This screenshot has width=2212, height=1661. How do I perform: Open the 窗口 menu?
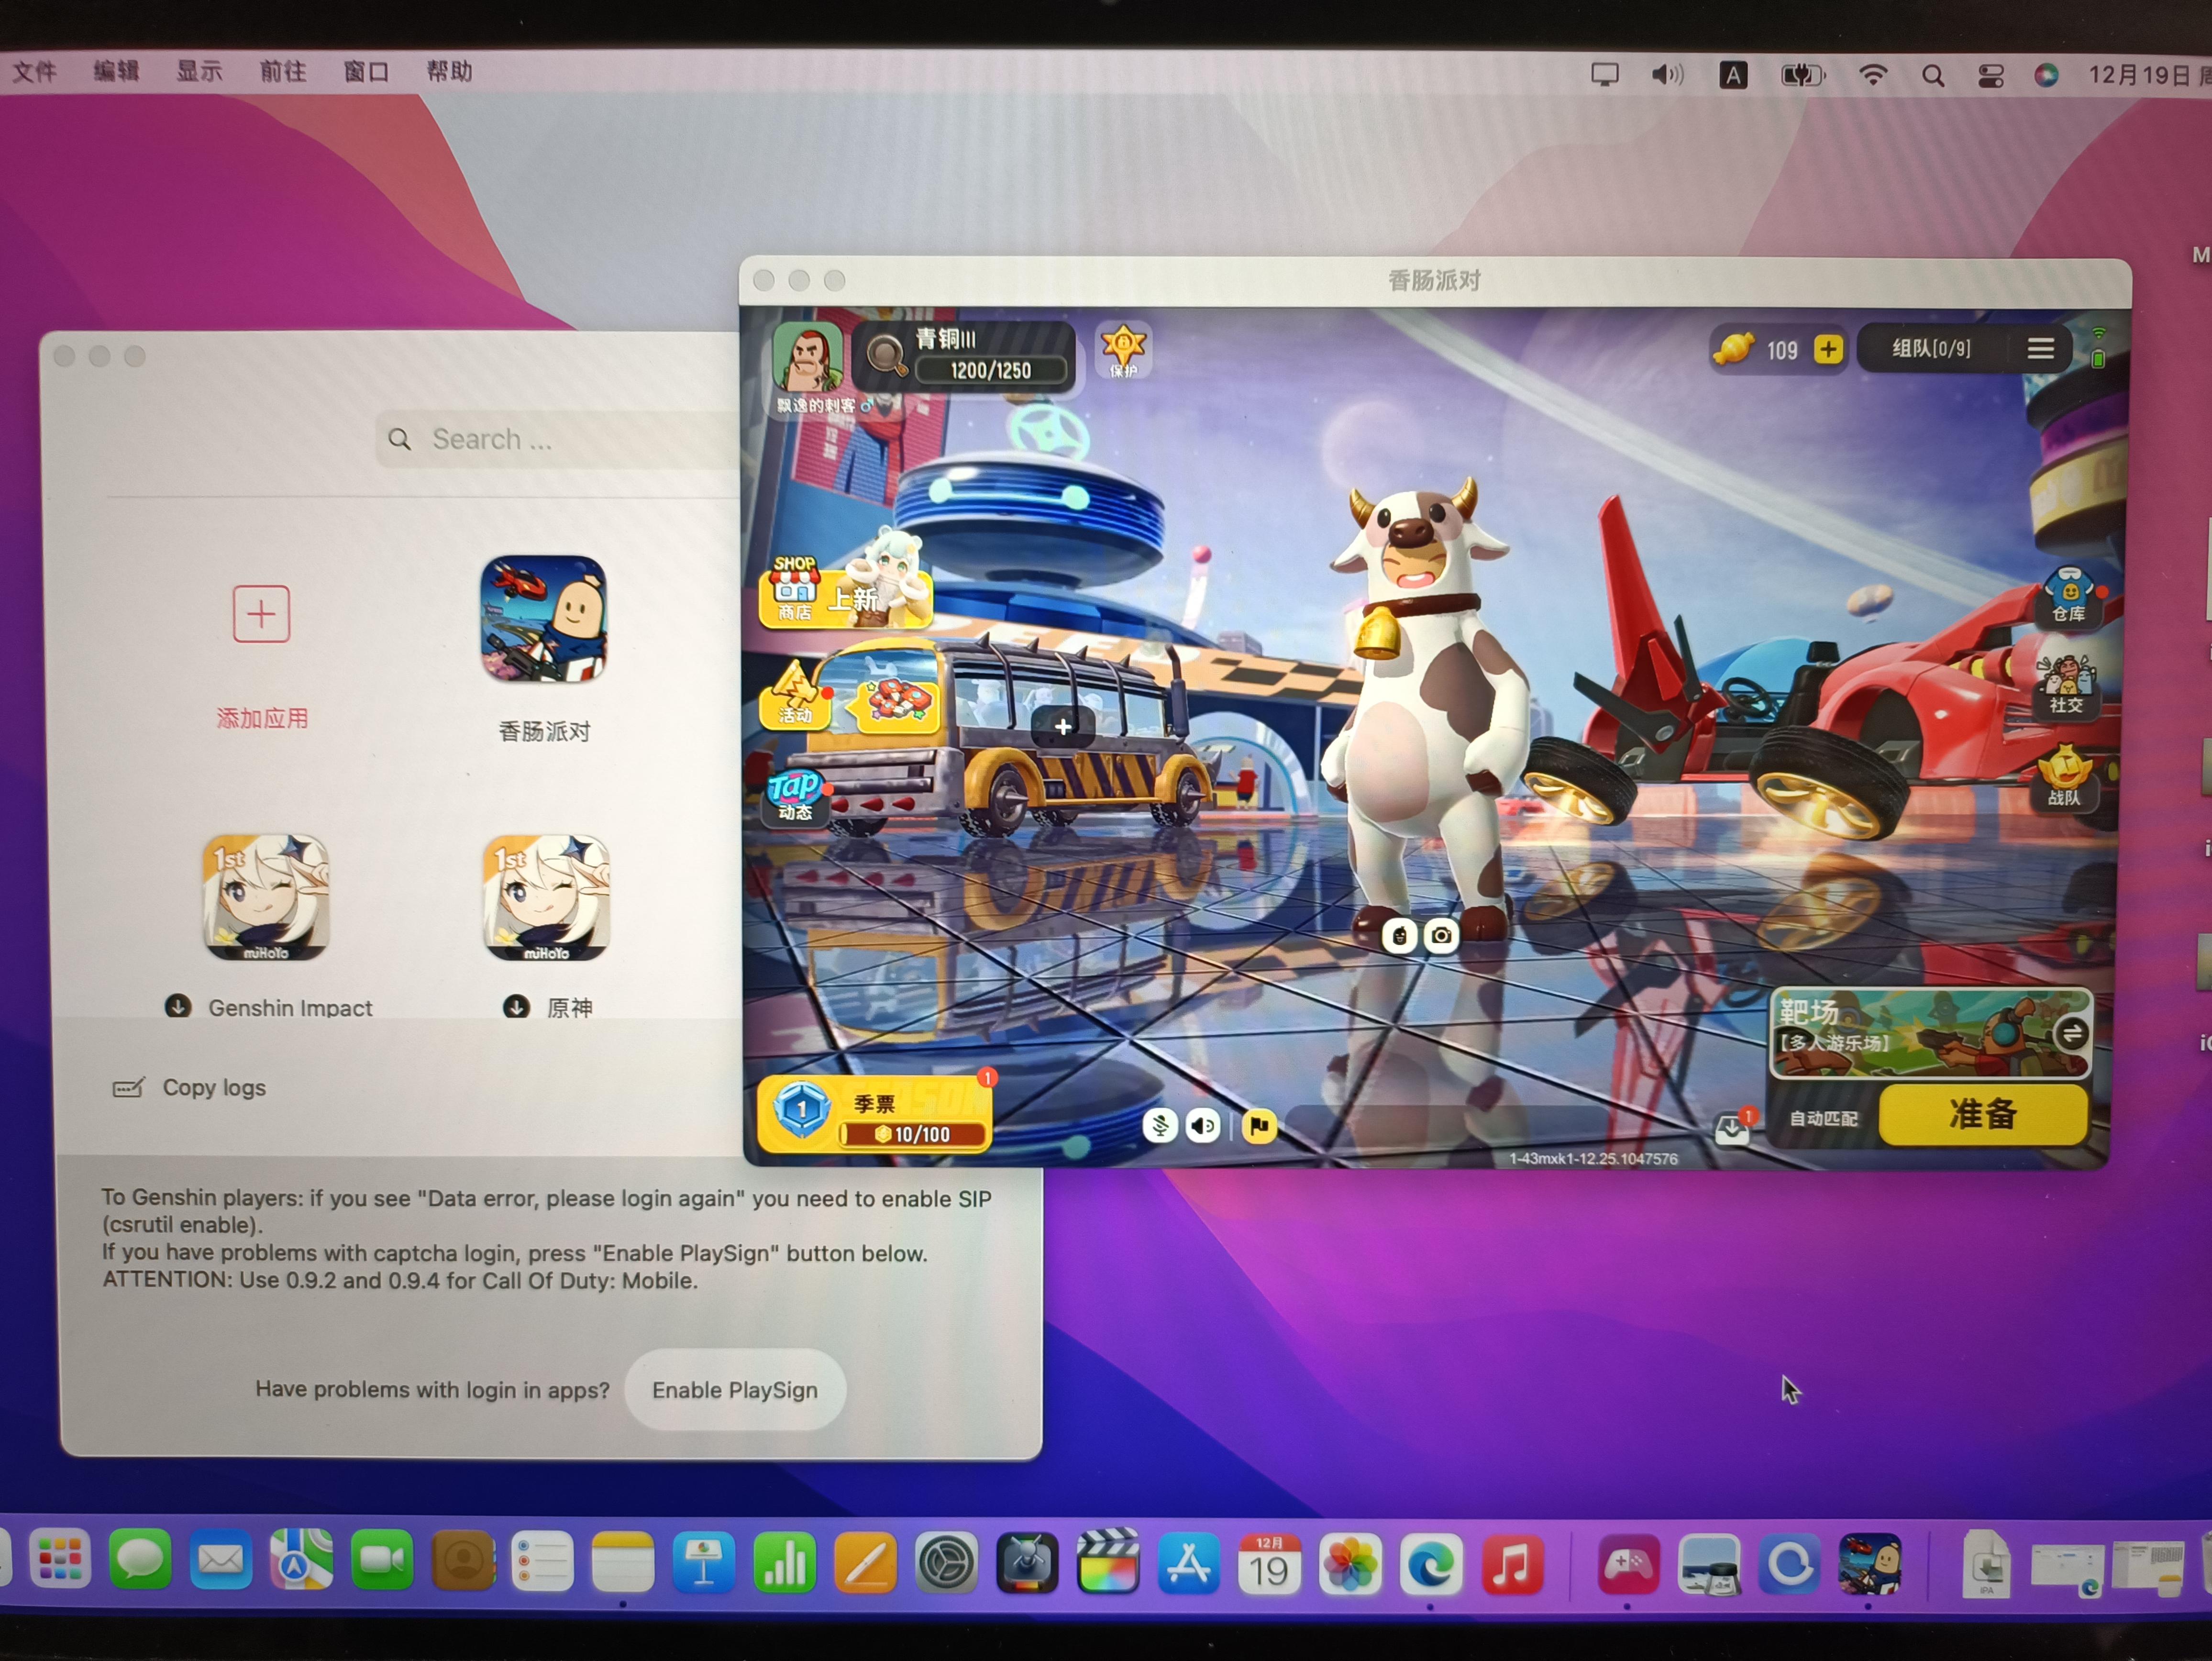366,72
